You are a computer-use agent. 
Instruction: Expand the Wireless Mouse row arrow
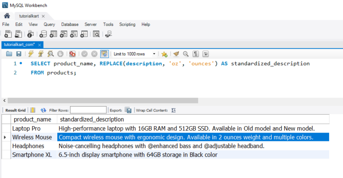coord(5,137)
